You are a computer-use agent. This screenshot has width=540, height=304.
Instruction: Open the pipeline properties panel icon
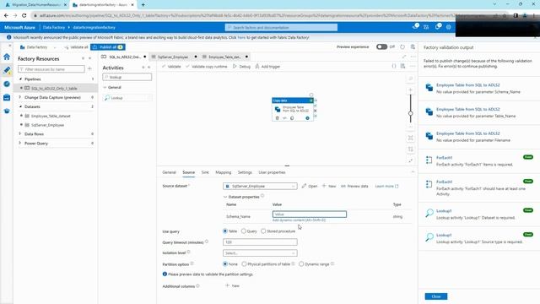402,66
